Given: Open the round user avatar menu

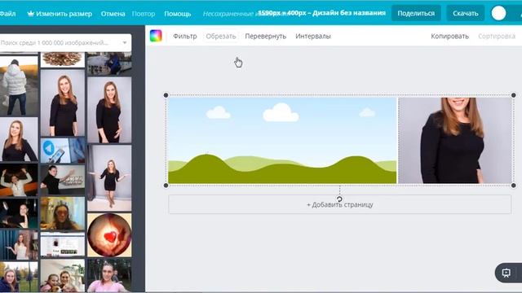Looking at the screenshot, I should 498,13.
